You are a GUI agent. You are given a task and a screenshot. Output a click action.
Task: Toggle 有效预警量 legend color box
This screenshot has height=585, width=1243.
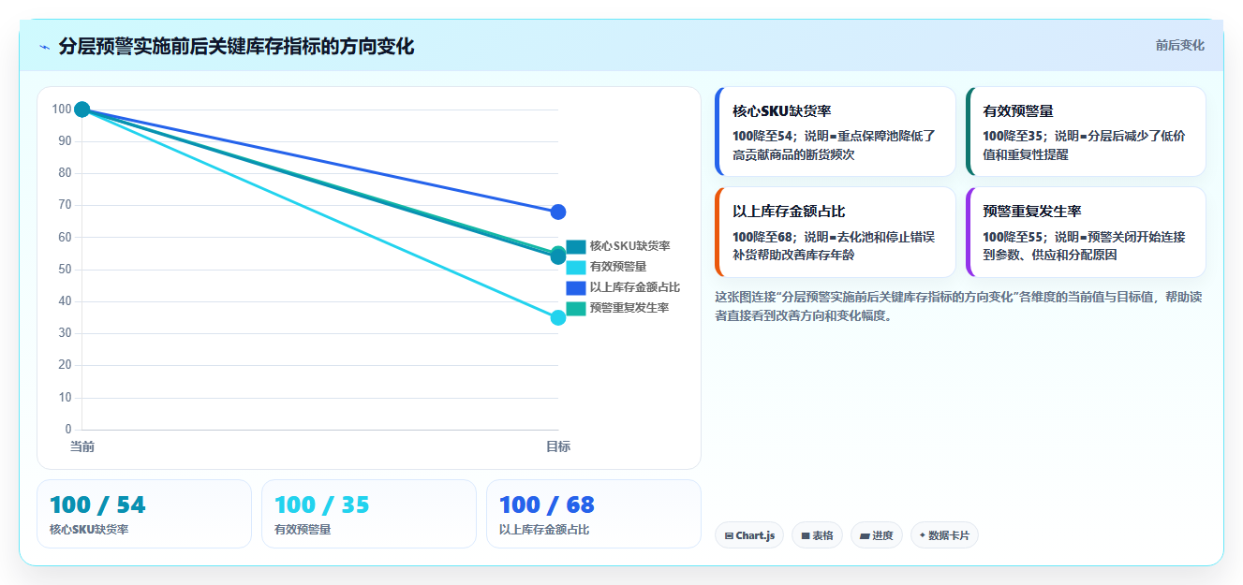(x=576, y=267)
